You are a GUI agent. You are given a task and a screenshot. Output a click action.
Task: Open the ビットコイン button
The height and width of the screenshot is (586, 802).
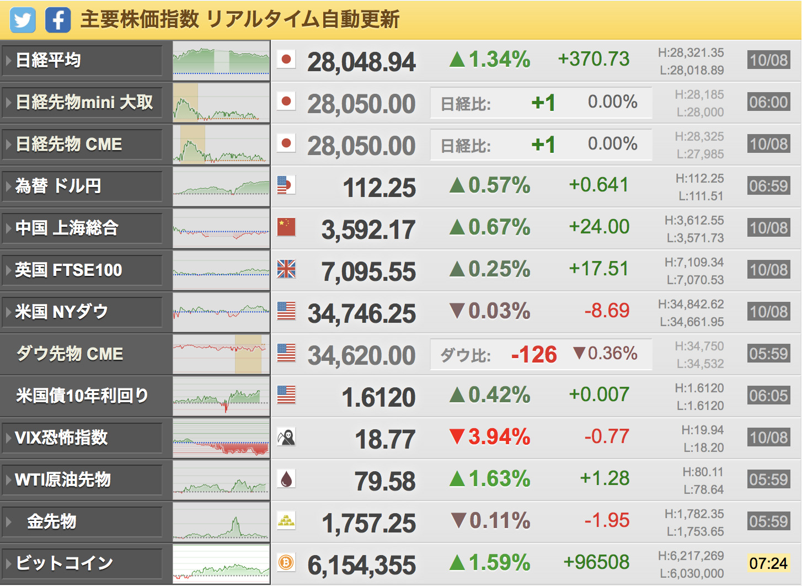[x=82, y=563]
